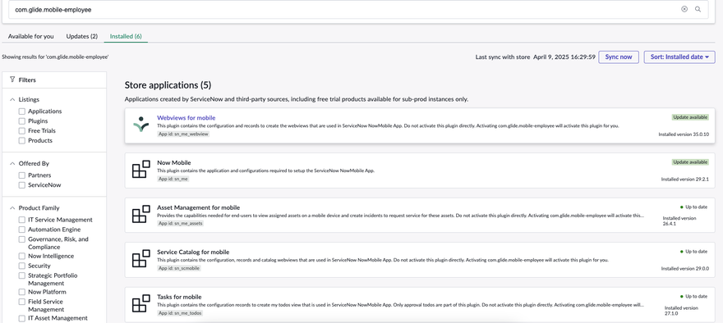Click the Filters funnel icon
Image resolution: width=723 pixels, height=323 pixels.
pos(12,80)
